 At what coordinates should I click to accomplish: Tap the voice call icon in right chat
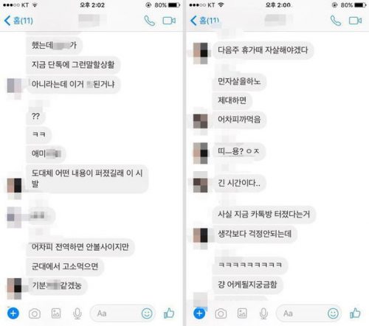coord(336,21)
